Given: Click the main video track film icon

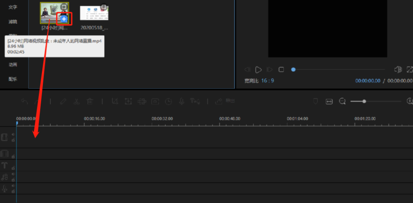Looking at the screenshot, I should coord(5,137).
